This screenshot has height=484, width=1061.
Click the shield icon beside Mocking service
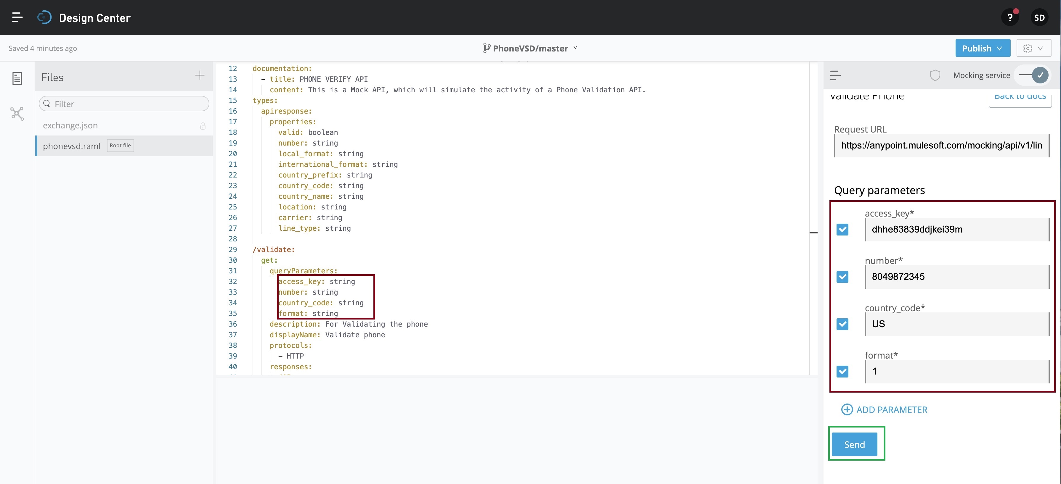[935, 75]
